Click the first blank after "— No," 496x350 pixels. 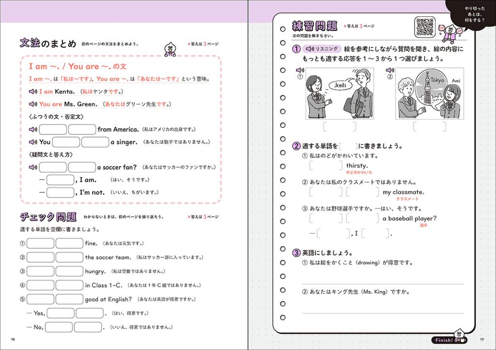(x=59, y=327)
